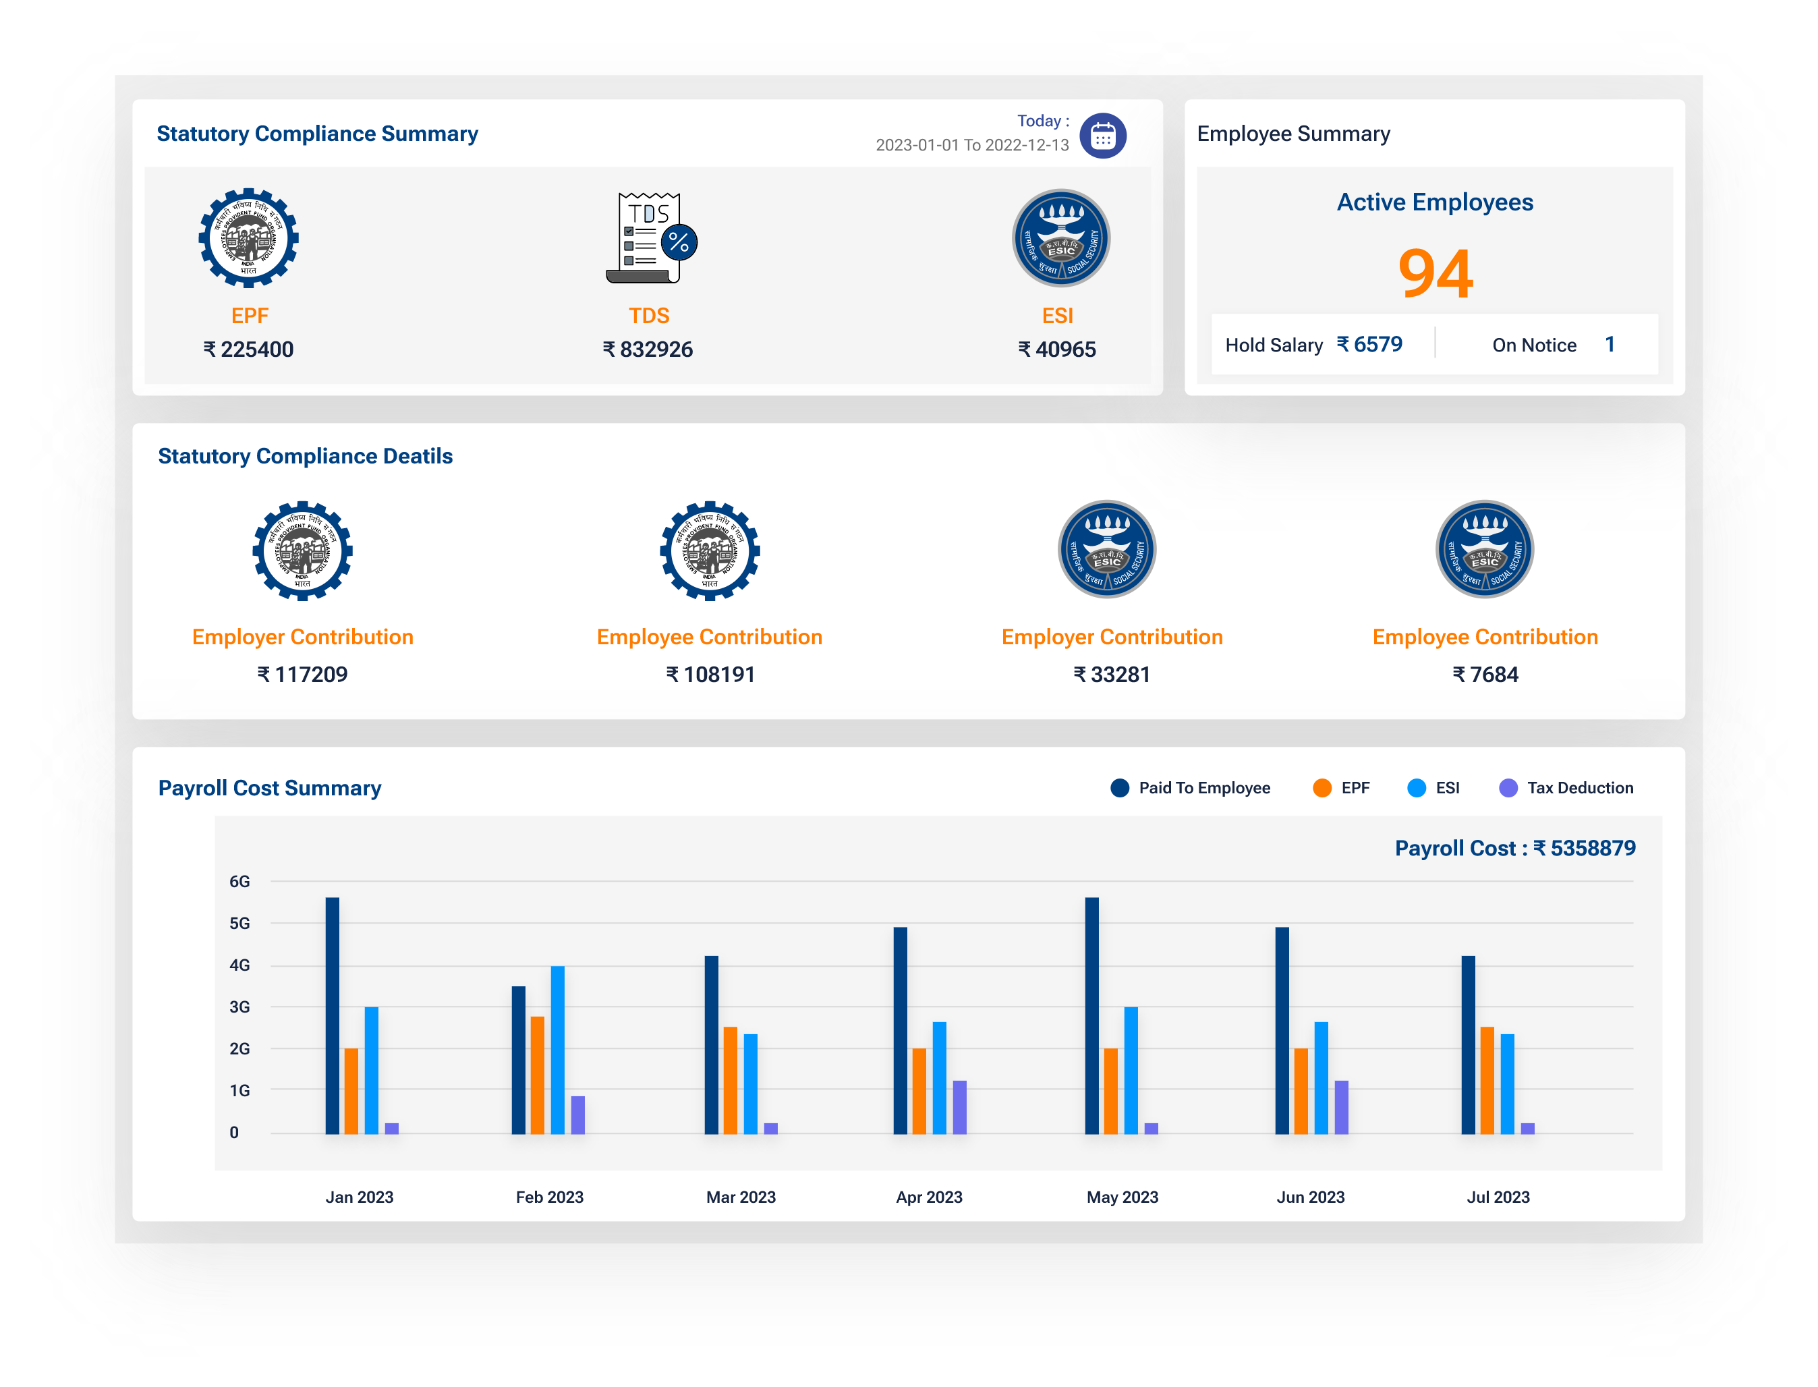This screenshot has height=1387, width=1818.
Task: Click Feb 2023 ESI light blue bar
Action: pos(557,1049)
